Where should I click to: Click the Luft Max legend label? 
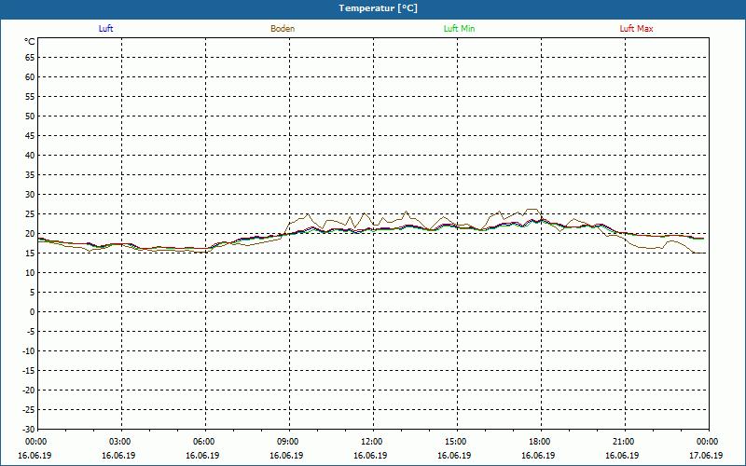(636, 29)
